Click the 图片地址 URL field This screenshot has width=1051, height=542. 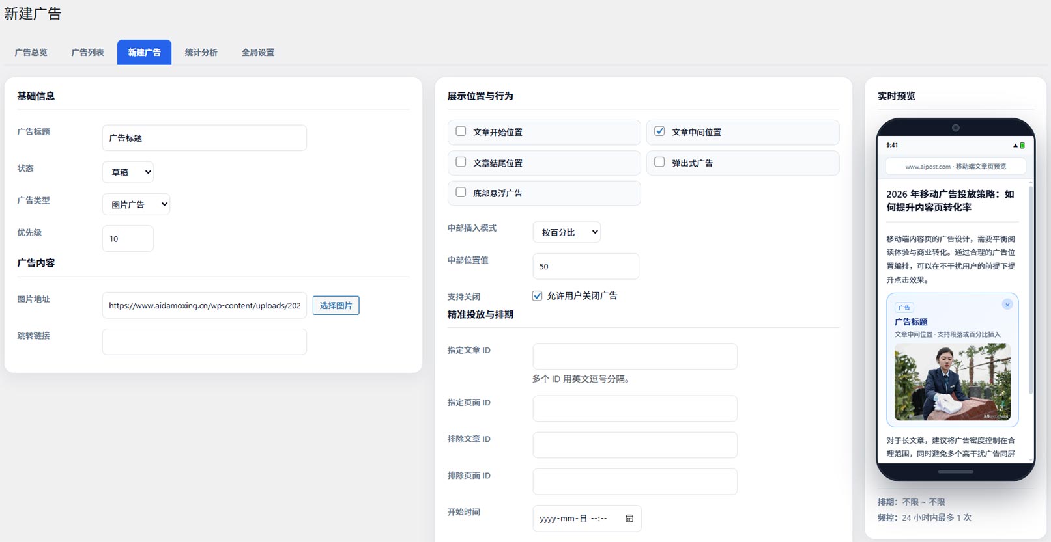(x=204, y=305)
